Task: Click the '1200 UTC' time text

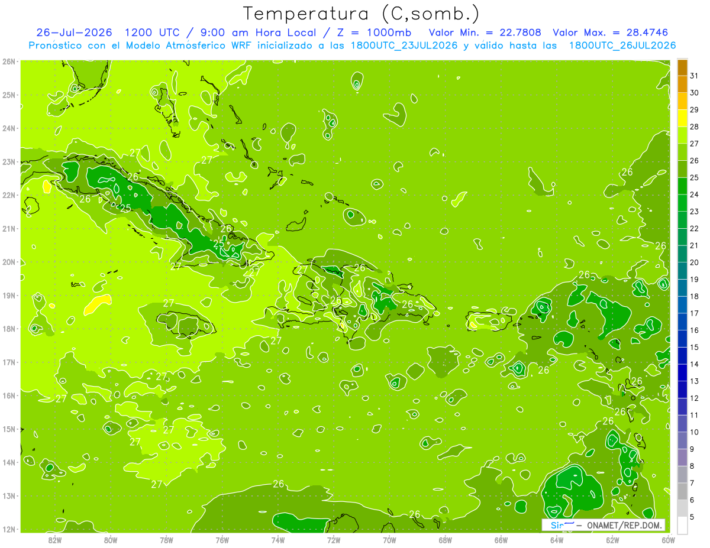Action: tap(153, 33)
